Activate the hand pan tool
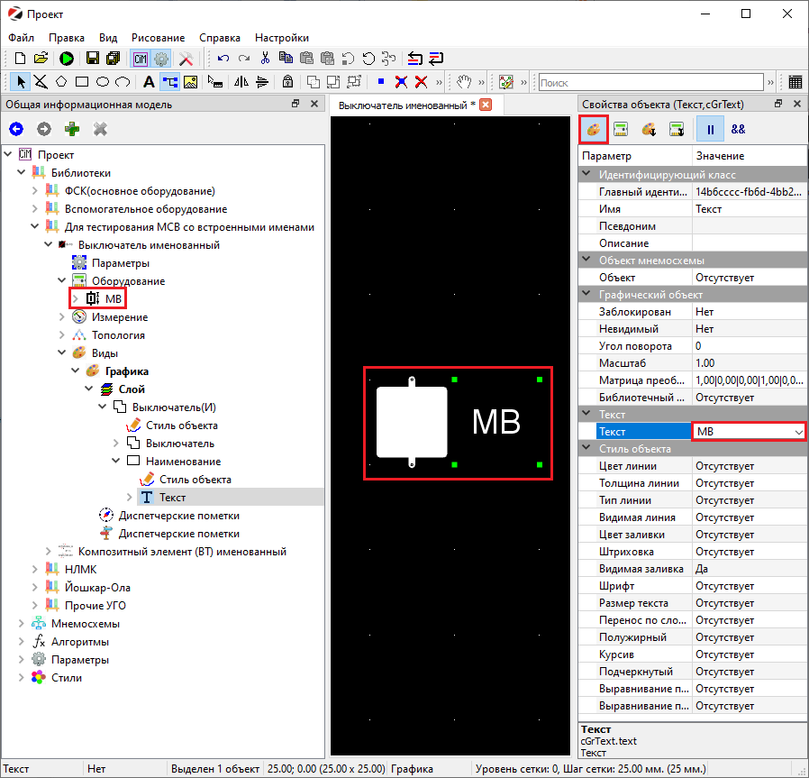 coord(465,82)
